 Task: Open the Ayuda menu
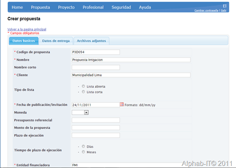coord(145,7)
